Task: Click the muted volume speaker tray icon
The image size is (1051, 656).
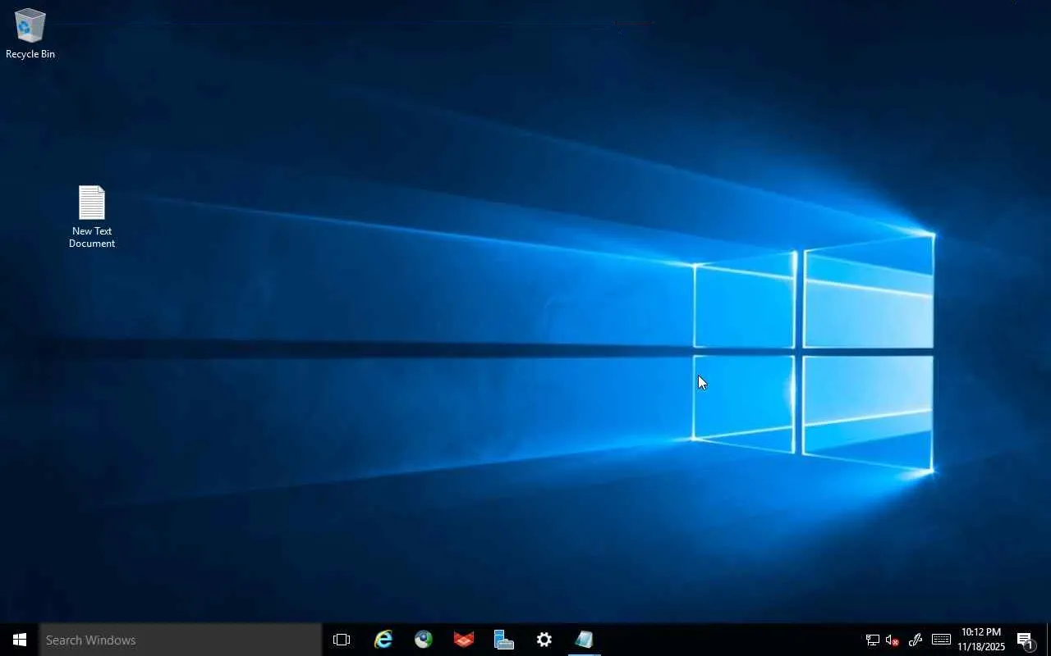Action: 893,640
